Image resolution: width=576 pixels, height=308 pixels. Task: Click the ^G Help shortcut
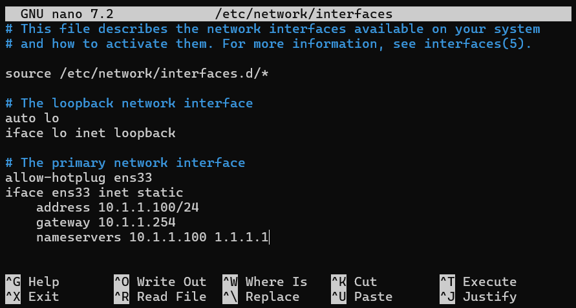coord(32,282)
